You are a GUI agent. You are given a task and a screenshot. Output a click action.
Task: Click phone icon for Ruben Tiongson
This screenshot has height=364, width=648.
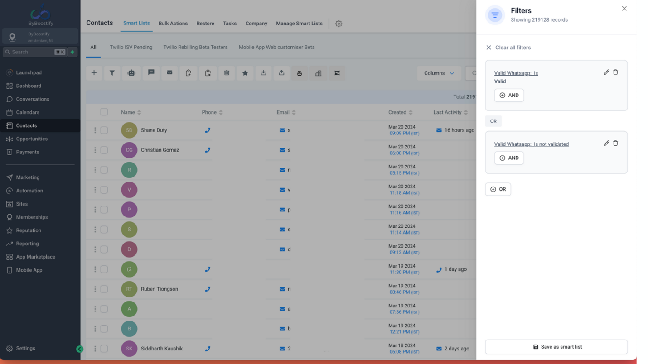click(208, 289)
